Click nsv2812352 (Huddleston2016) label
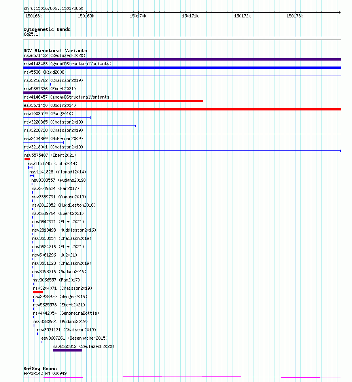The image size is (352, 382). point(64,205)
